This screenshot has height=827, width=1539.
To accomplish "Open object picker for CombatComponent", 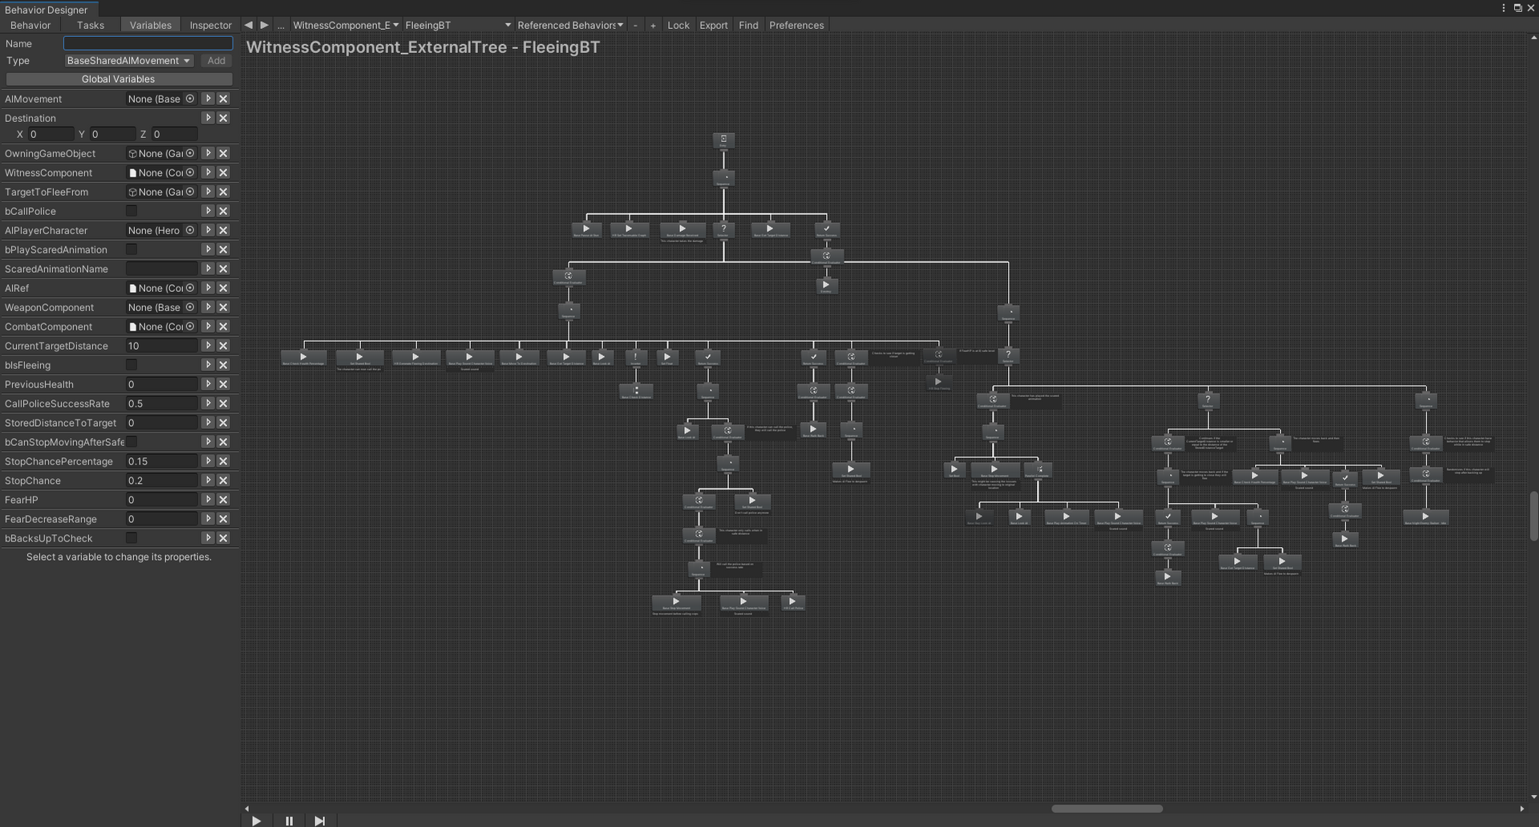I will pyautogui.click(x=190, y=326).
